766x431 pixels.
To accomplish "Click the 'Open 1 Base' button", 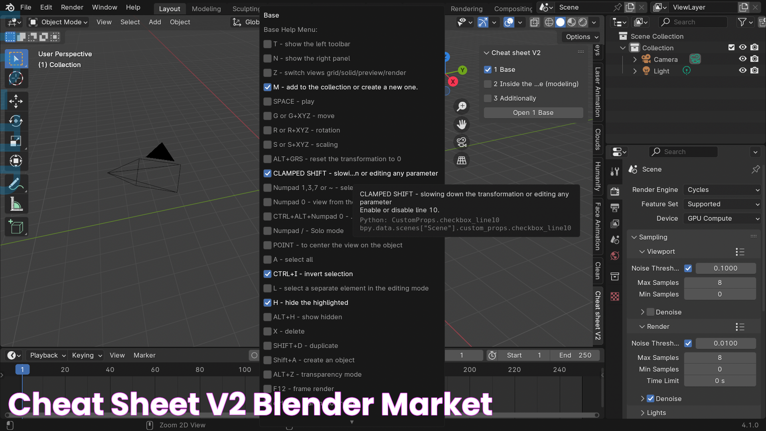I will (x=533, y=113).
